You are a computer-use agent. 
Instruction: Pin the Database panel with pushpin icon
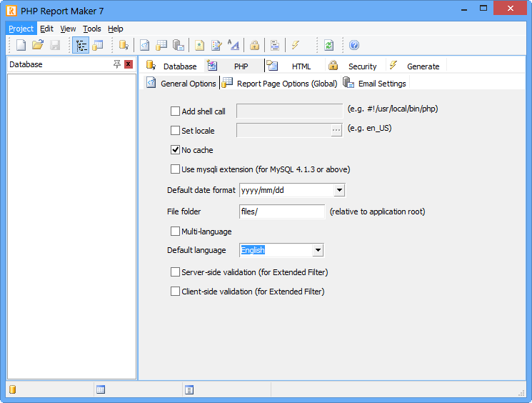pos(117,64)
